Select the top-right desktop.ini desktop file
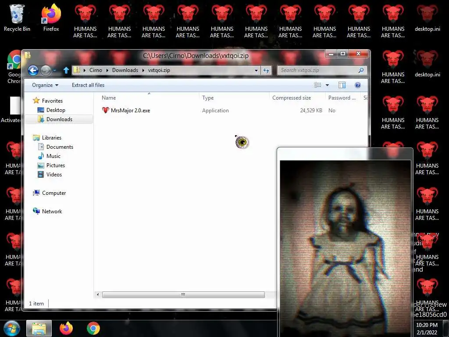449x337 pixels. [x=427, y=18]
